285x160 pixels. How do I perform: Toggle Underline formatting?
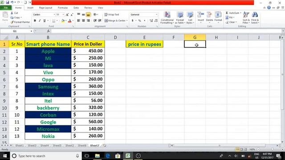(x=45, y=21)
